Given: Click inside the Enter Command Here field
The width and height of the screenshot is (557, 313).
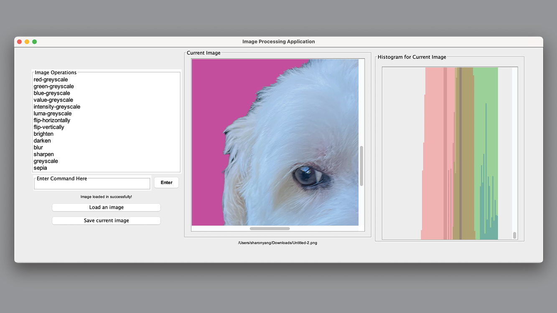Looking at the screenshot, I should [x=92, y=183].
